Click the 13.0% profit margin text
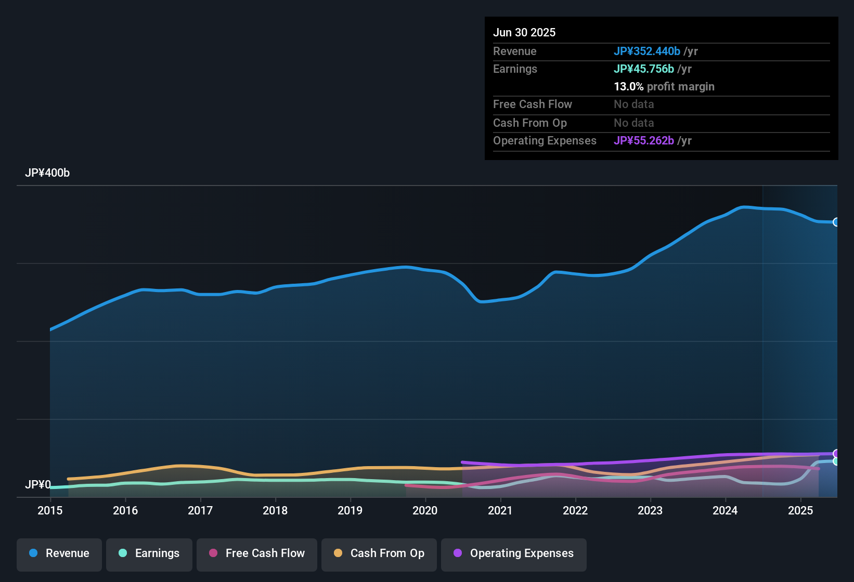This screenshot has height=582, width=854. pyautogui.click(x=664, y=87)
